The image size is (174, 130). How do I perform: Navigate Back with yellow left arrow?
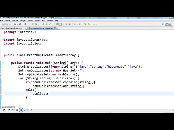click(x=89, y=24)
